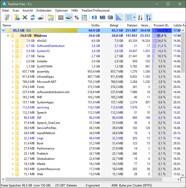Image resolution: width=186 pixels, height=188 pixels.
Task: Open the Hilfe menu
Action: click(x=75, y=11)
